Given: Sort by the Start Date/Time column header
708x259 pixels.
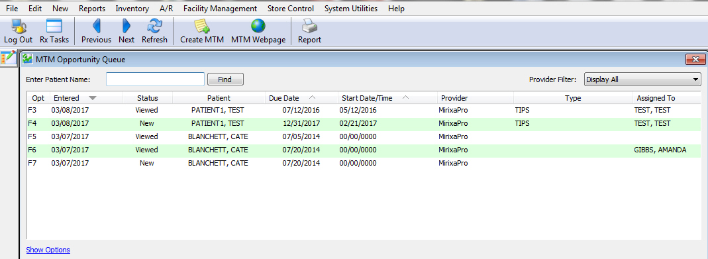Looking at the screenshot, I should point(387,98).
